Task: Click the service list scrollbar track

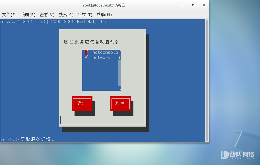Action: [119, 73]
